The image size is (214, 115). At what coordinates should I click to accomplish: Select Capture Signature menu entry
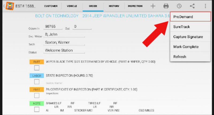(190, 37)
